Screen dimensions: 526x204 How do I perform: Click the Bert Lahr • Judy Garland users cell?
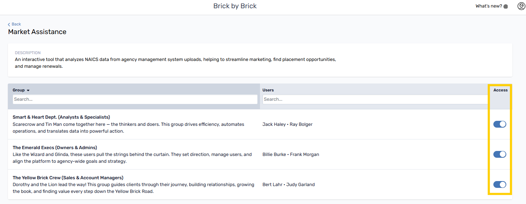(x=288, y=185)
